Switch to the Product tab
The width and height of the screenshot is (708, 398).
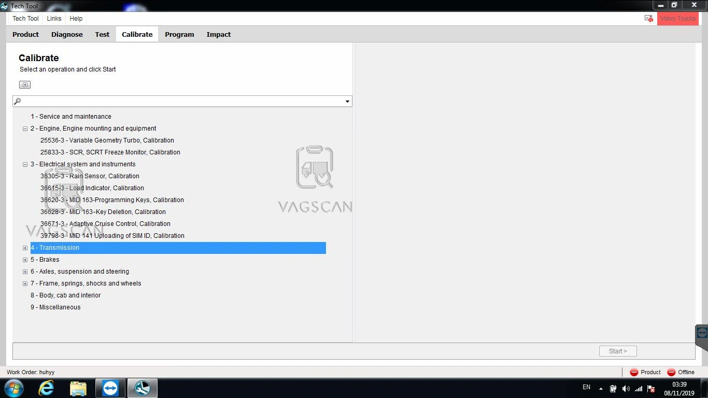point(25,34)
